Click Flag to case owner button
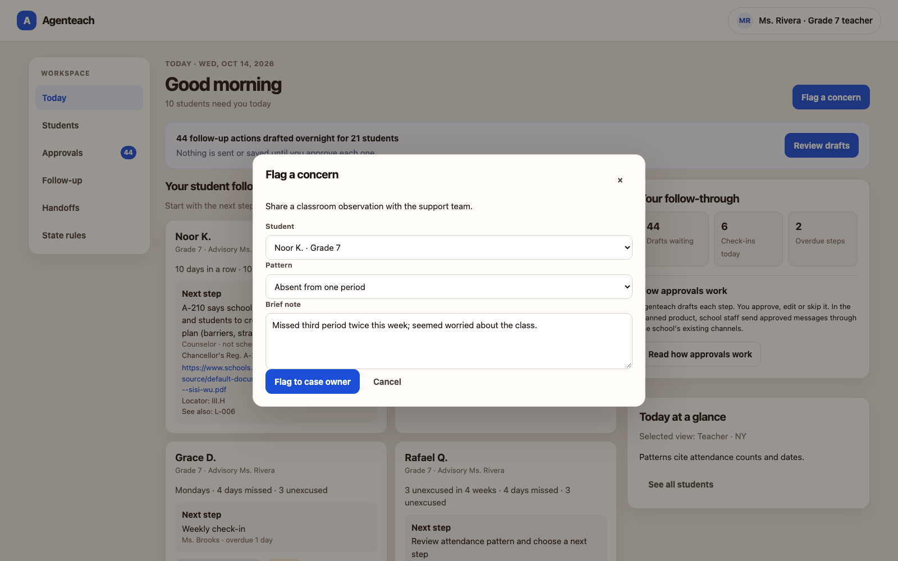The image size is (898, 561). point(313,381)
